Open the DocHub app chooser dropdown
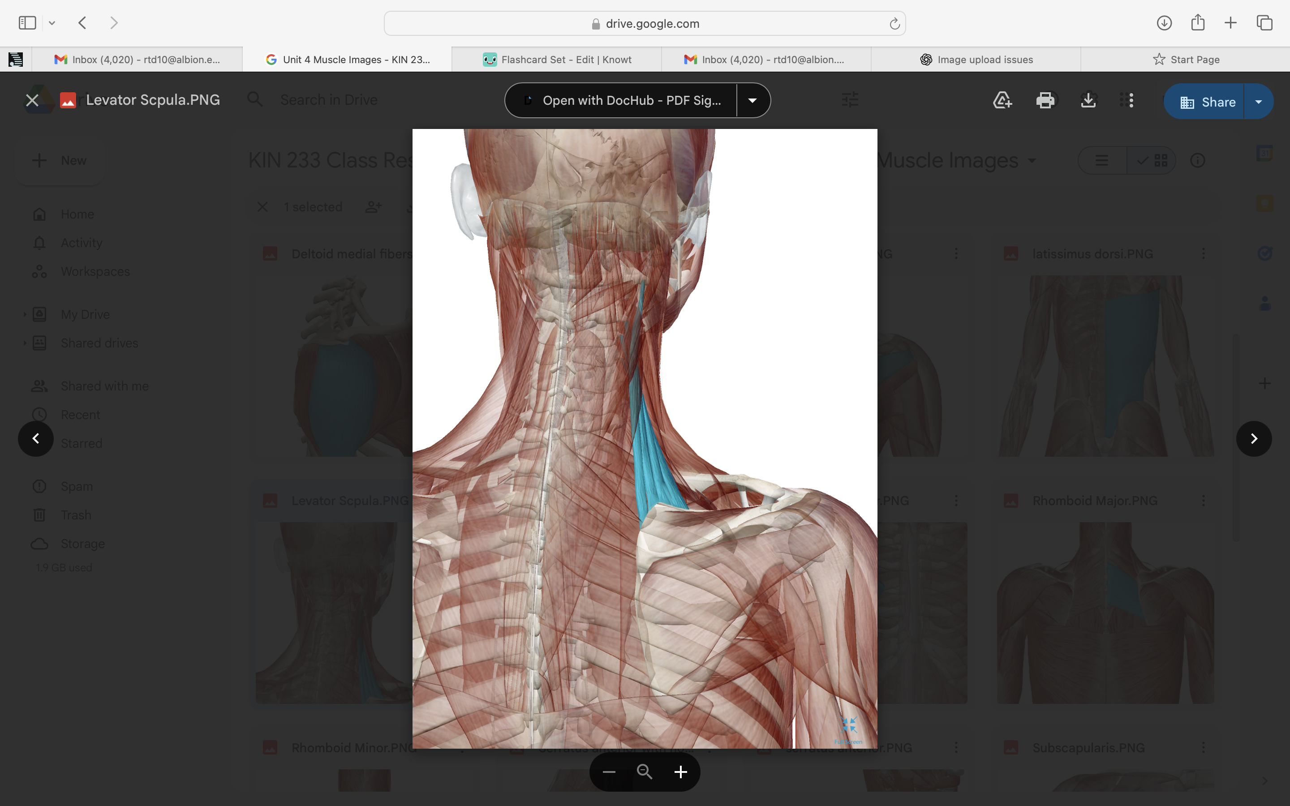 (x=752, y=100)
